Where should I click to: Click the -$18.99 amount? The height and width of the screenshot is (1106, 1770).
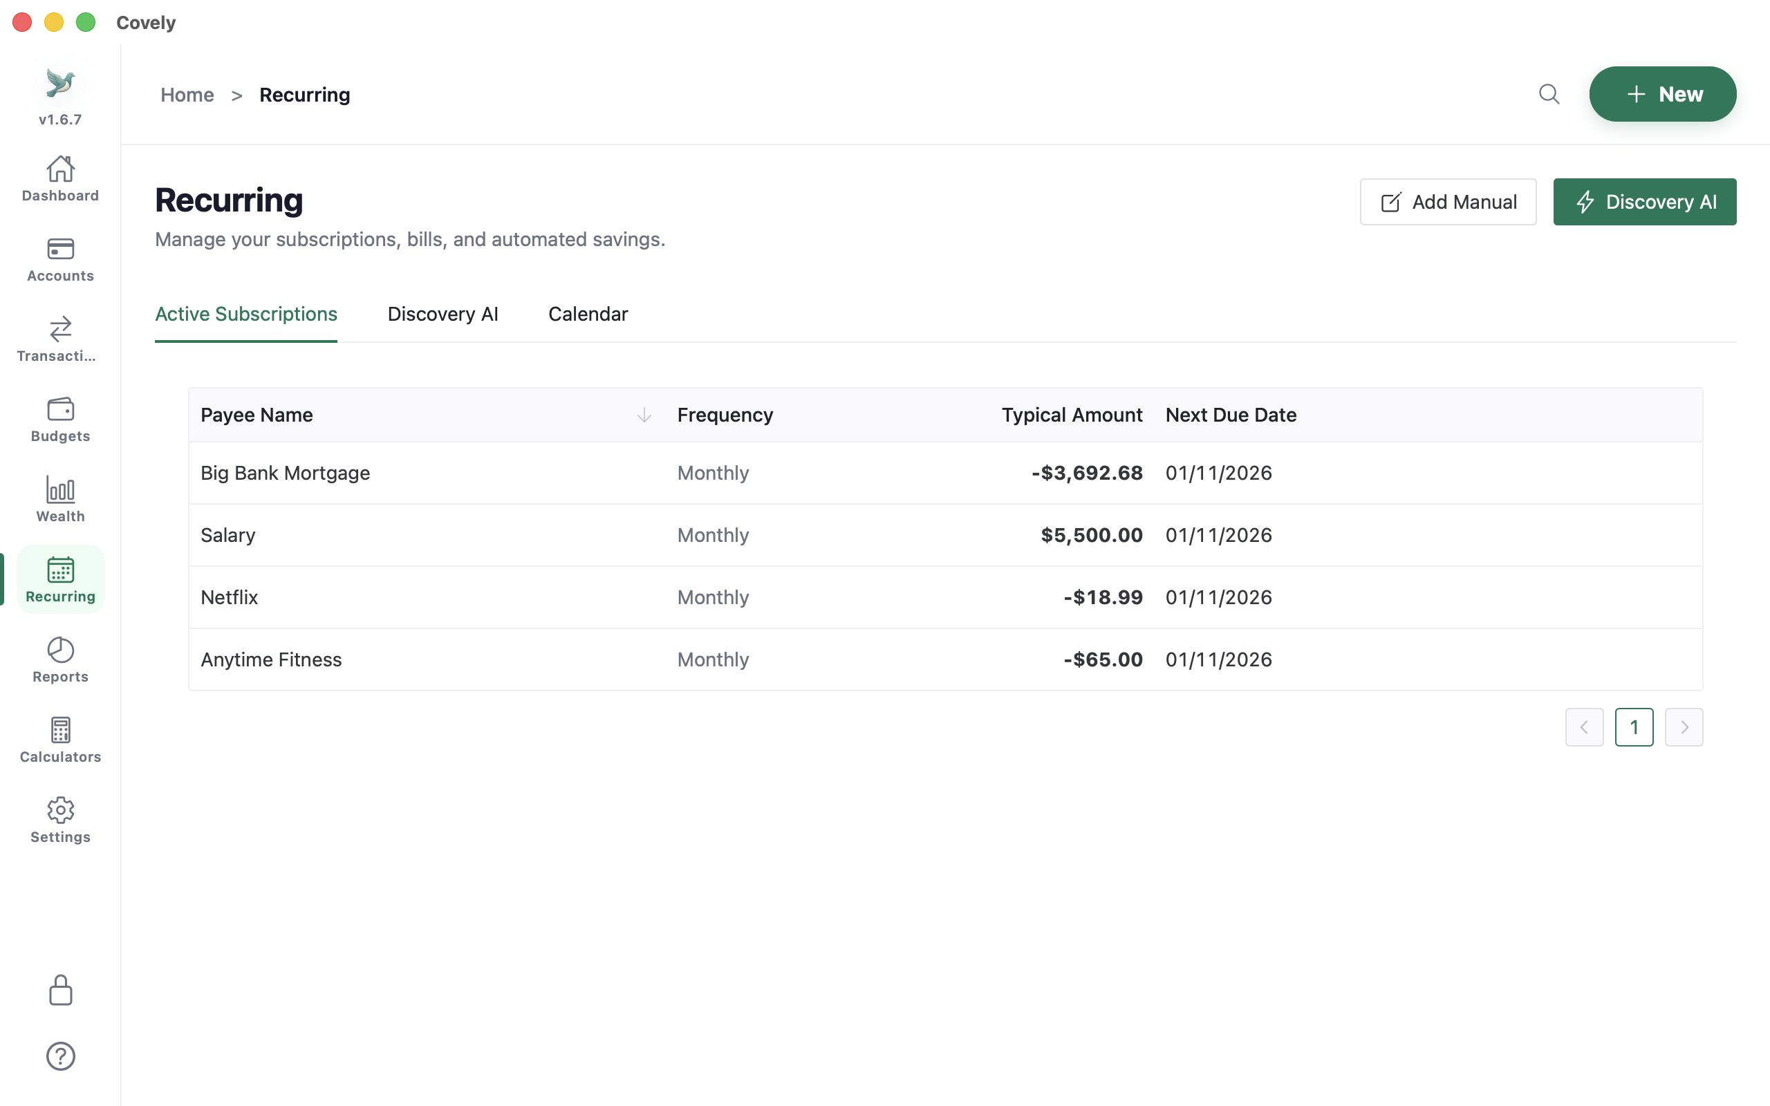tap(1103, 598)
